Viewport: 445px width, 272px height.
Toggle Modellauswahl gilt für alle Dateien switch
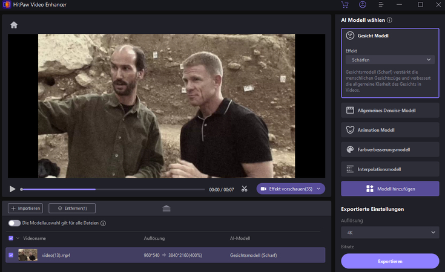pyautogui.click(x=14, y=223)
